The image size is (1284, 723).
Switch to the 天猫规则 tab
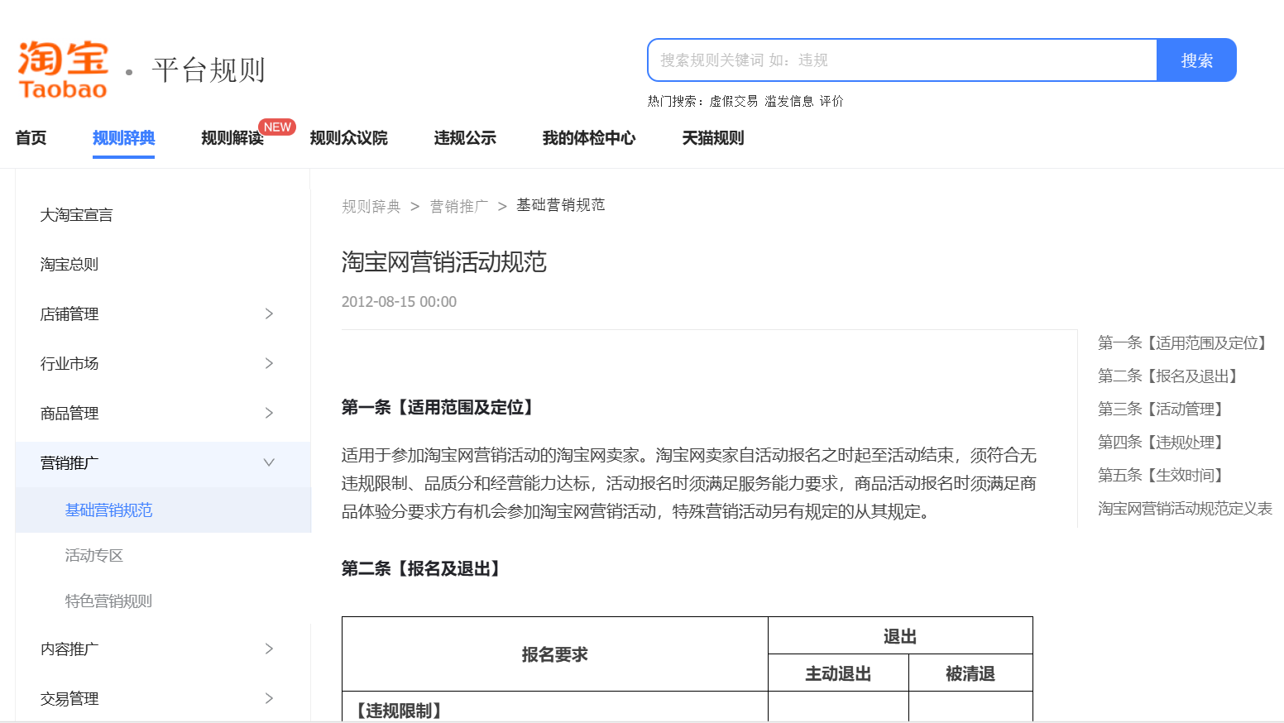point(713,138)
